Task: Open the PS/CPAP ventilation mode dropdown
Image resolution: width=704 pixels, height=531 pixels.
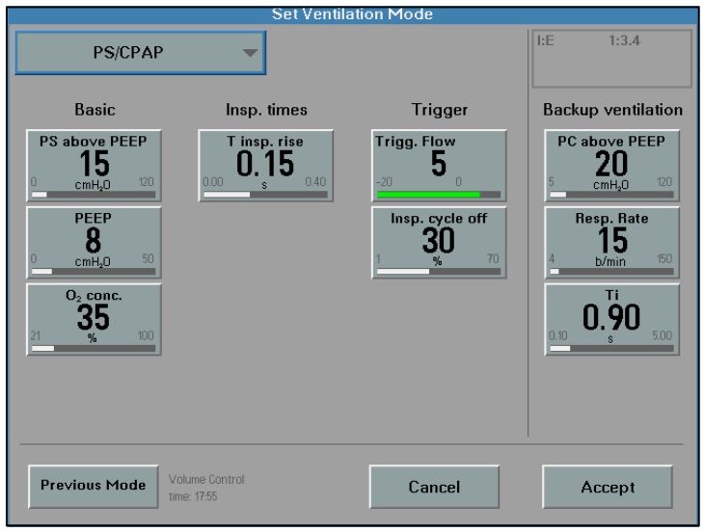Action: (140, 52)
